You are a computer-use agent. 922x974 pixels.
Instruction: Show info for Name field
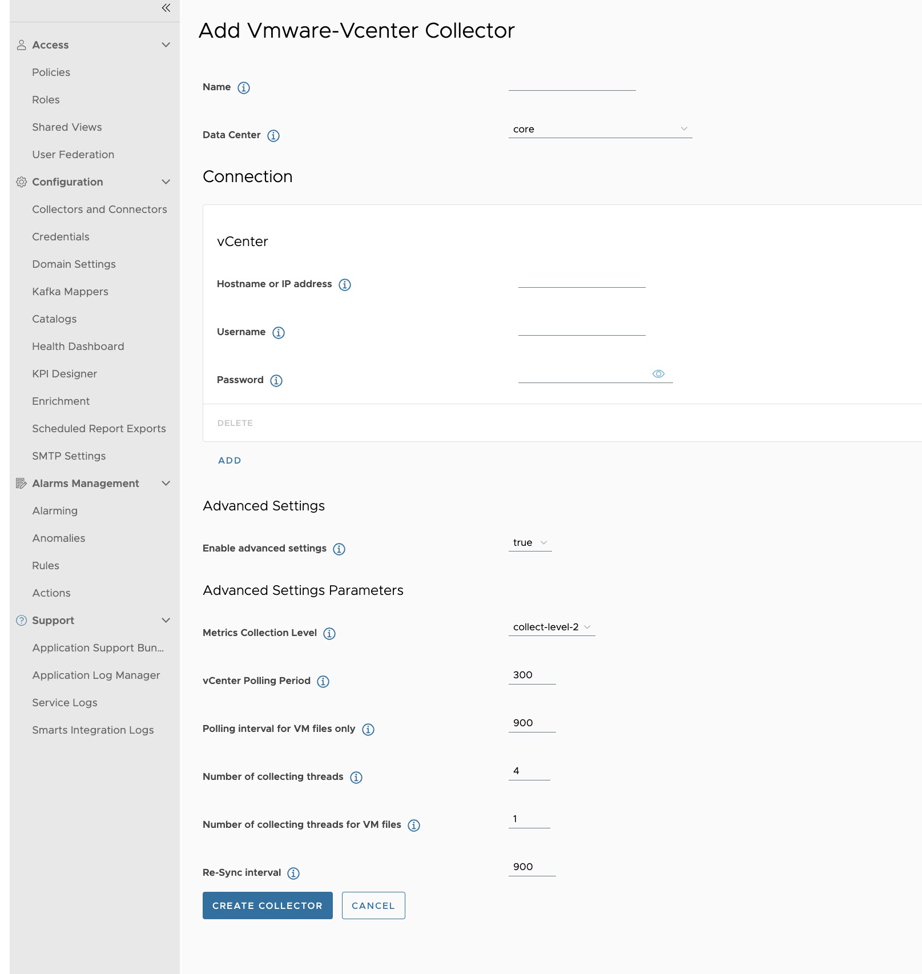(244, 88)
